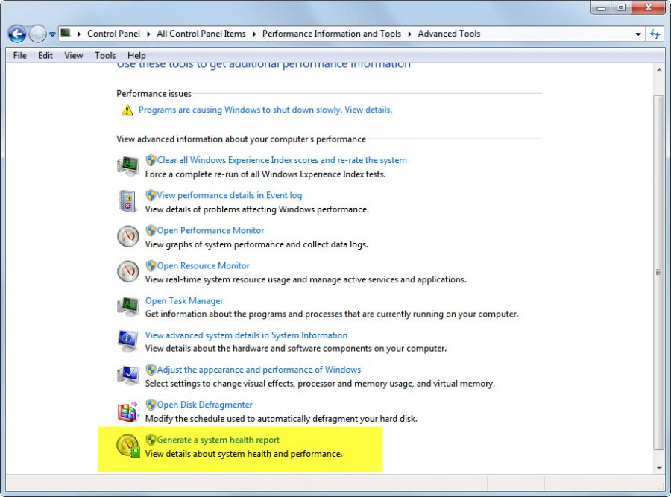Click the Event log notepad icon
This screenshot has width=671, height=497.
(127, 200)
